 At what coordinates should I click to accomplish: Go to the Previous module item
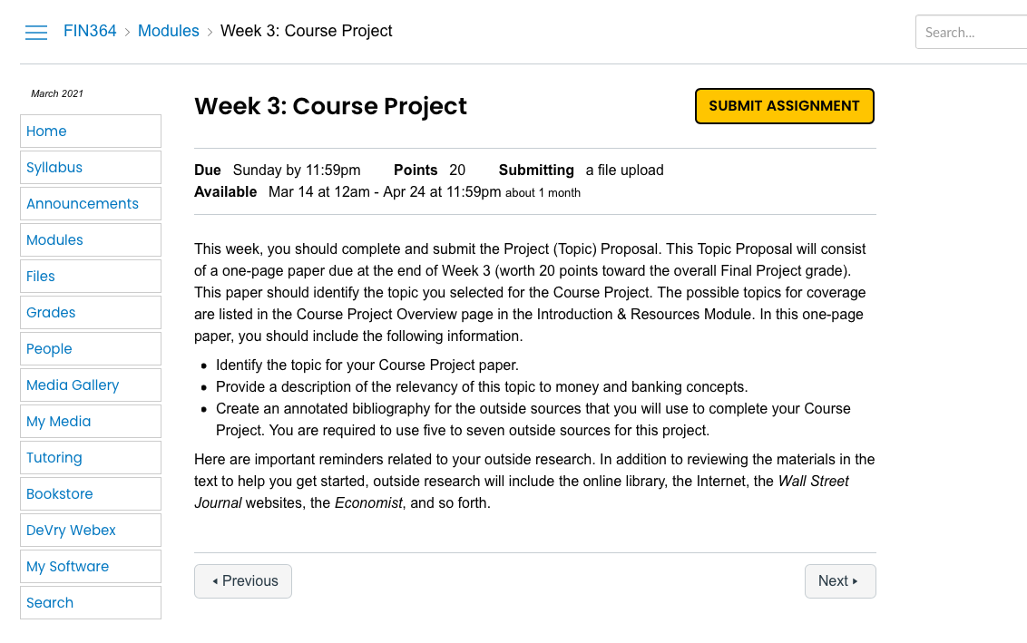(243, 581)
